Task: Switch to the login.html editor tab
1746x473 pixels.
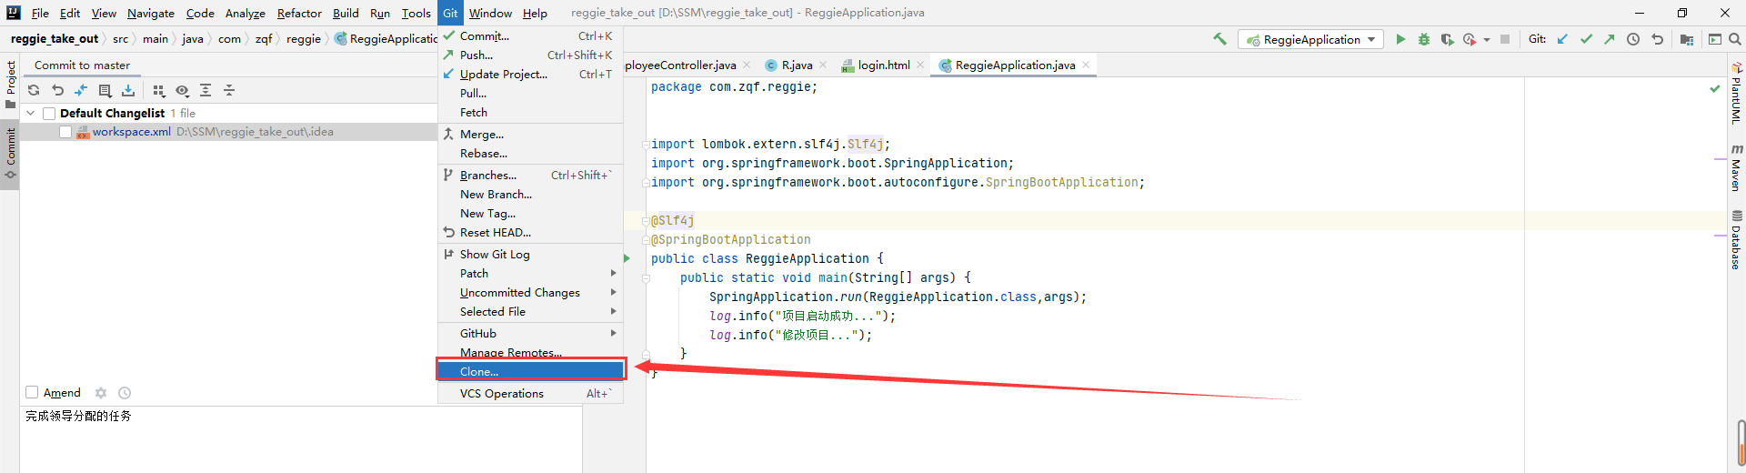Action: click(883, 65)
